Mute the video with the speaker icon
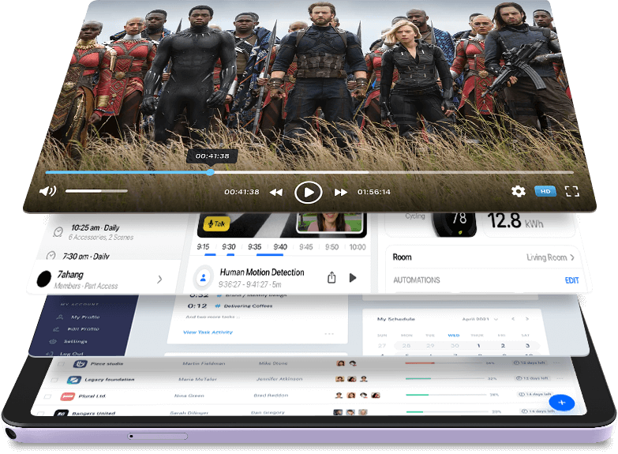This screenshot has height=454, width=618. [x=47, y=191]
